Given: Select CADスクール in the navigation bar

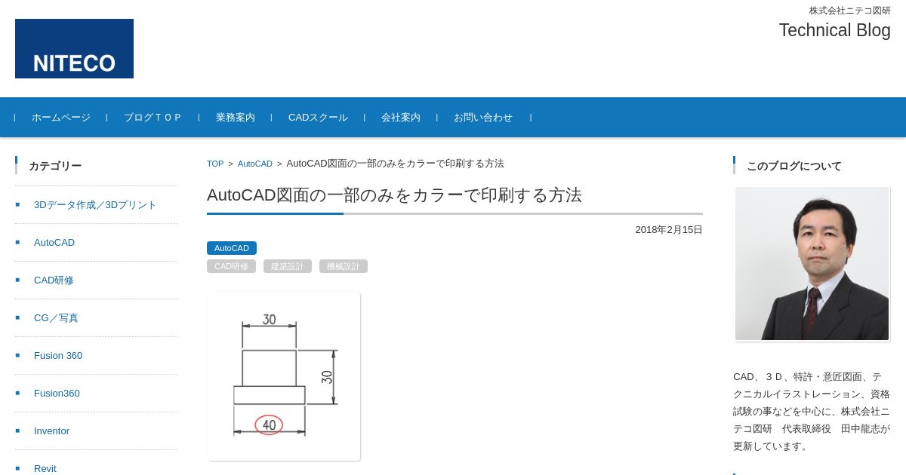Looking at the screenshot, I should [318, 118].
